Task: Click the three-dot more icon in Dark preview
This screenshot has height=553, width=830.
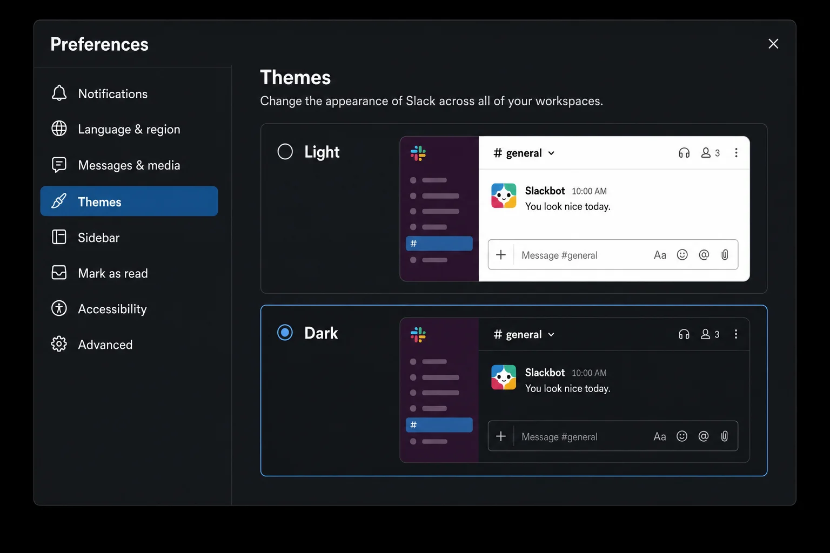Action: (736, 334)
